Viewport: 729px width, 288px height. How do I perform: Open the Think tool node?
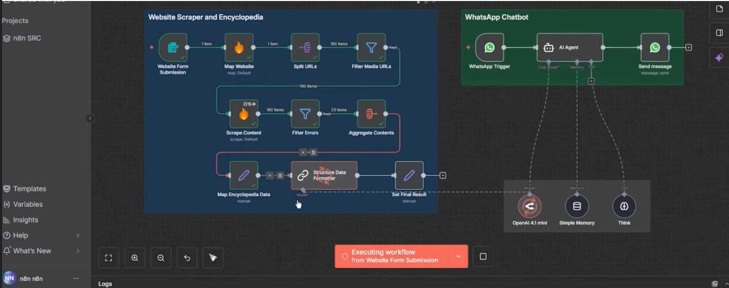(624, 206)
